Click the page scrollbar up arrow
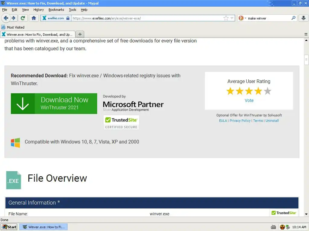 306,41
